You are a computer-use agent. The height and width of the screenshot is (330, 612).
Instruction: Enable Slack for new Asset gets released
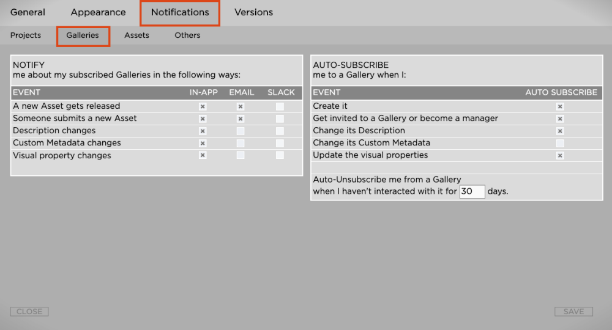tap(280, 106)
